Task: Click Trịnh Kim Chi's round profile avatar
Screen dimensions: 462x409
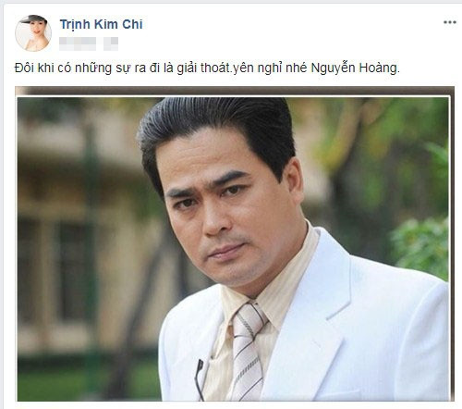Action: click(33, 32)
